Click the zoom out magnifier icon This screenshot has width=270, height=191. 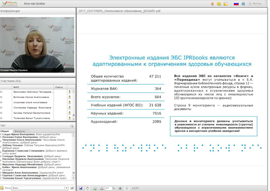(102, 188)
